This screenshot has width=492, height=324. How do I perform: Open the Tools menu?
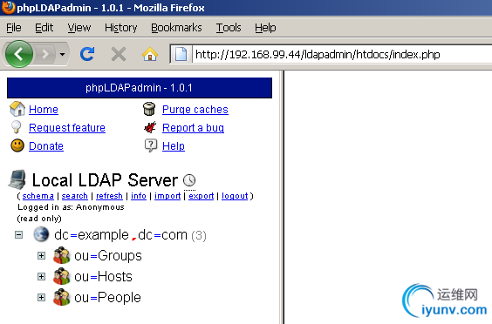click(x=229, y=28)
